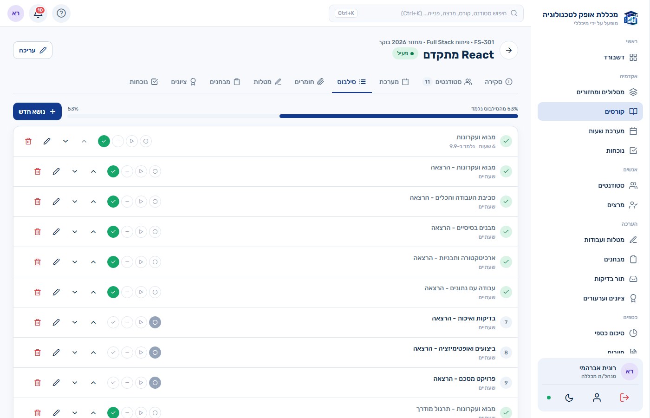The height and width of the screenshot is (418, 650).
Task: Move the 6-hour 'מבוא ועקרונות' topic down
Action: pos(65,141)
